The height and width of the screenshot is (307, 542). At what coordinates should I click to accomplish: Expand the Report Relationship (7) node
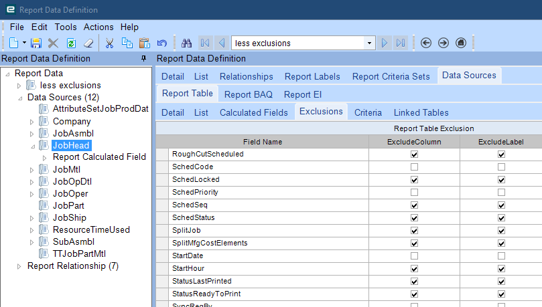tap(19, 266)
